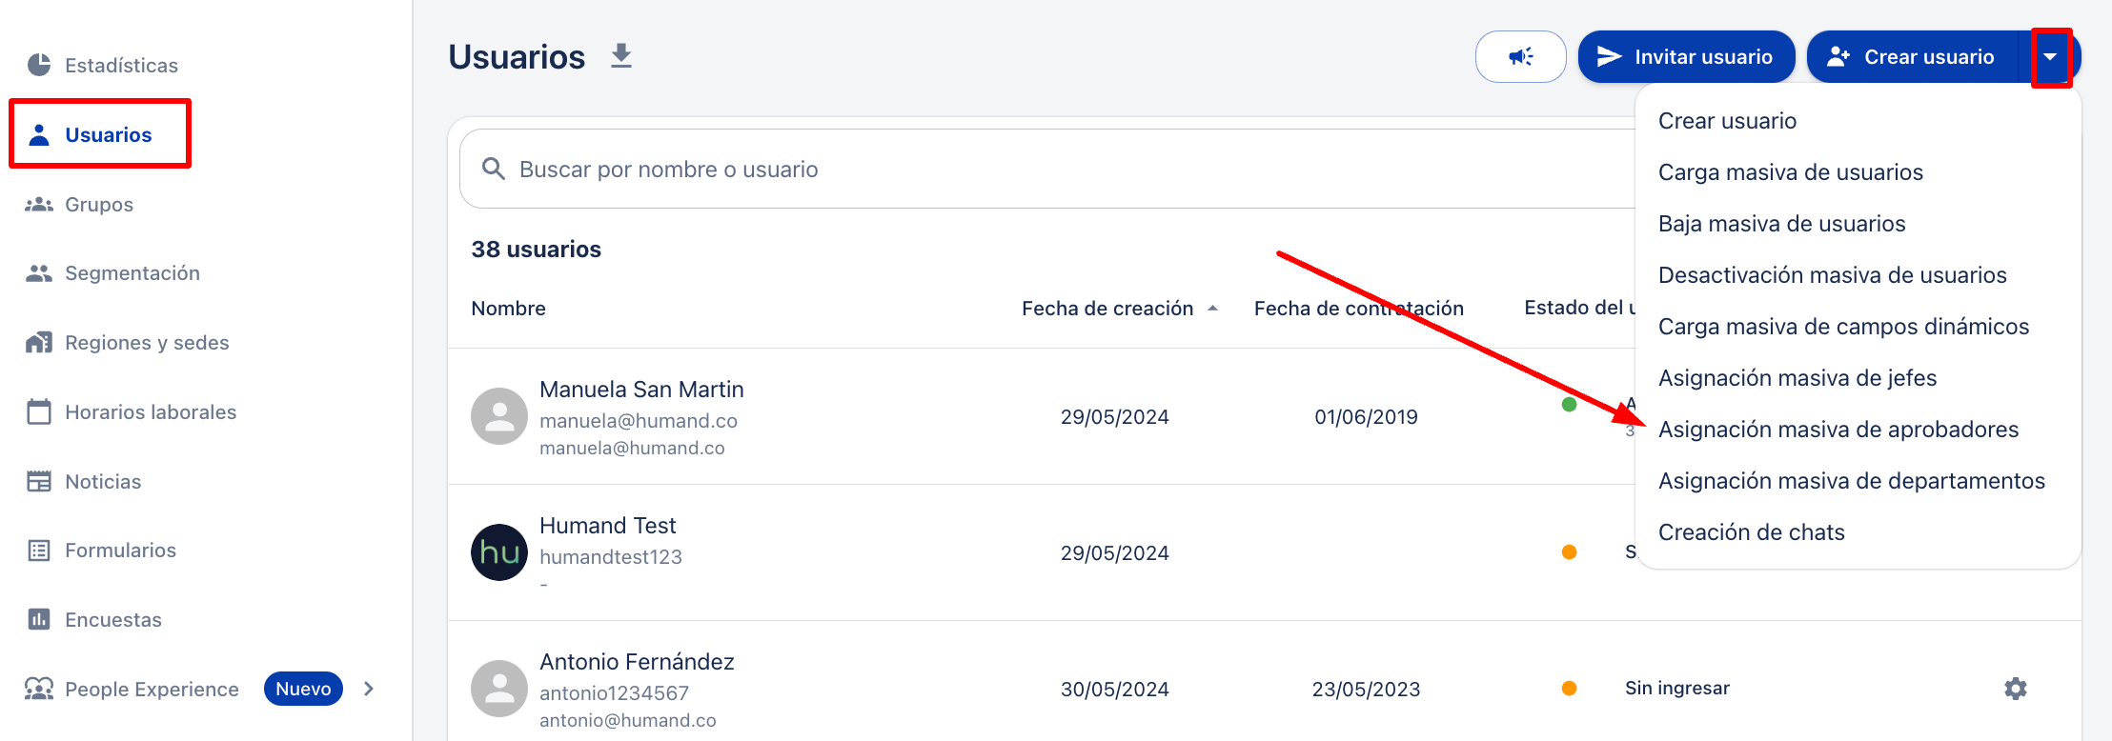Image resolution: width=2112 pixels, height=741 pixels.
Task: Toggle the Crear usuario dropdown arrow
Action: (2050, 57)
